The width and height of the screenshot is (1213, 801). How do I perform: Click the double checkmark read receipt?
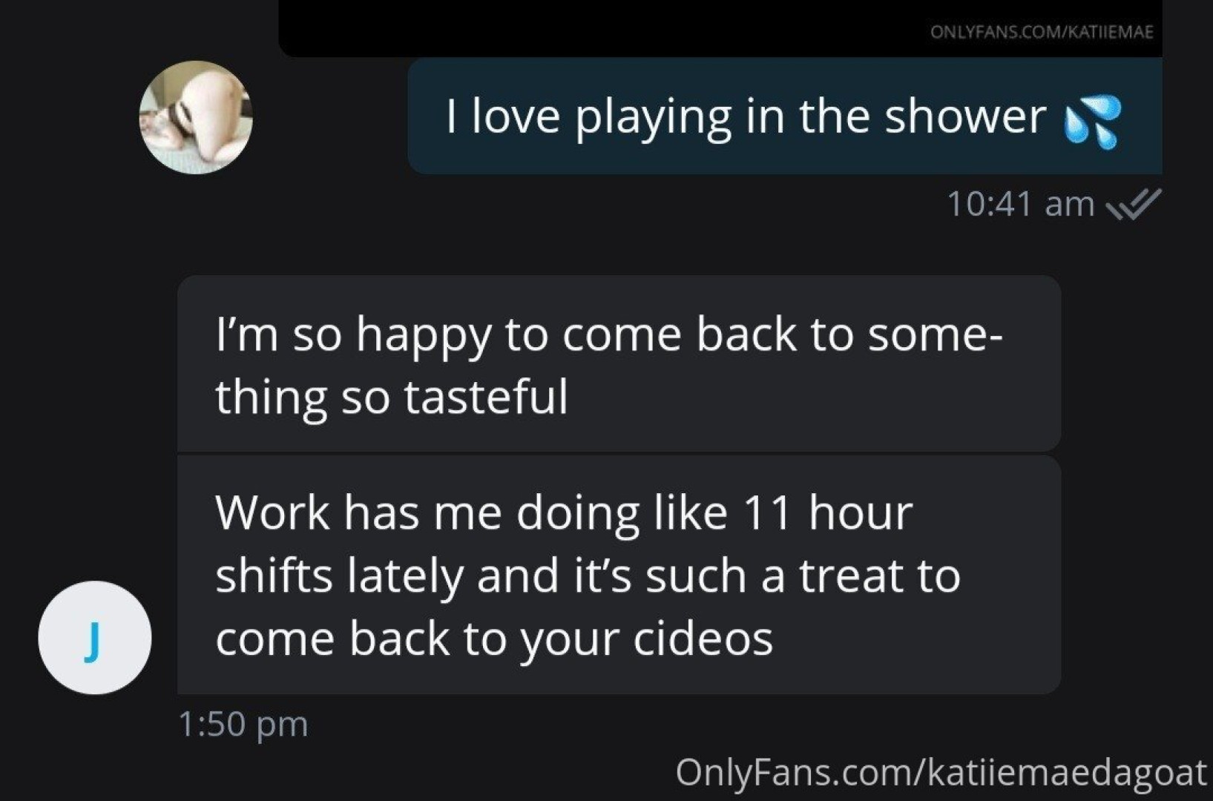[1133, 204]
